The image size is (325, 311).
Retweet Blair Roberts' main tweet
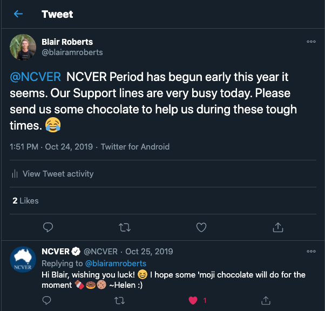pyautogui.click(x=124, y=227)
